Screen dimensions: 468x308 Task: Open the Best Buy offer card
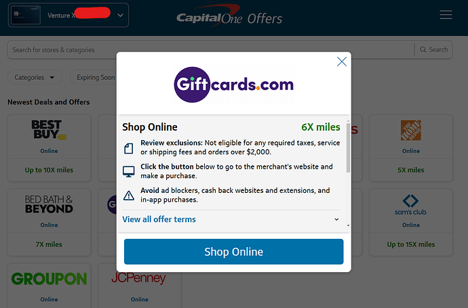click(x=49, y=148)
